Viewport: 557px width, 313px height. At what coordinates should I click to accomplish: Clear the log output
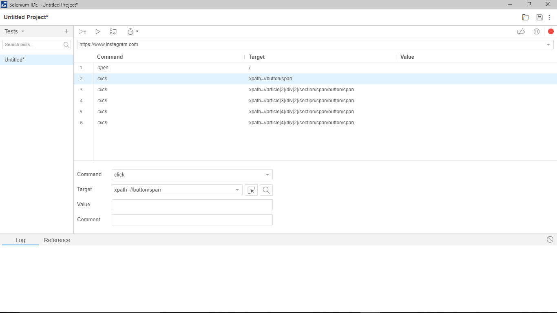pyautogui.click(x=550, y=240)
